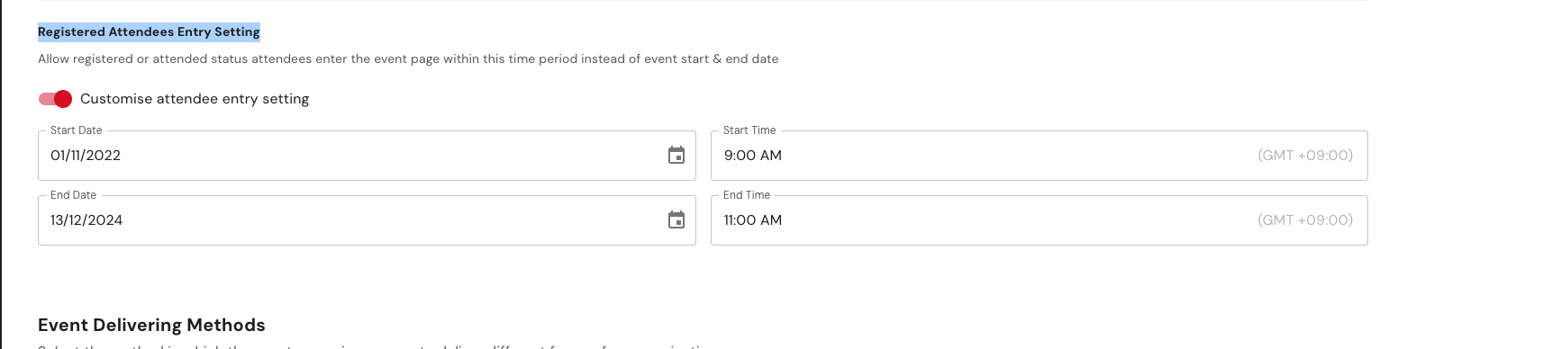Click the 'Start Date' field label
This screenshot has width=1543, height=349.
pos(77,130)
